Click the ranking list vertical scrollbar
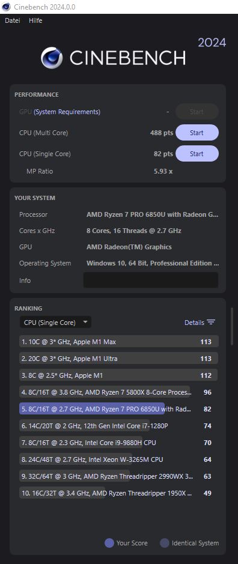This screenshot has width=238, height=564. (232, 326)
